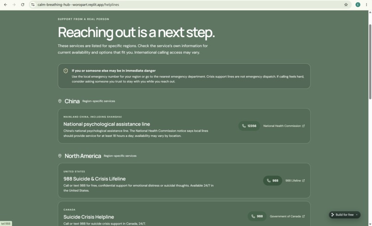Call 988 for the Canada crisis helpline
This screenshot has width=372, height=226.
[257, 216]
